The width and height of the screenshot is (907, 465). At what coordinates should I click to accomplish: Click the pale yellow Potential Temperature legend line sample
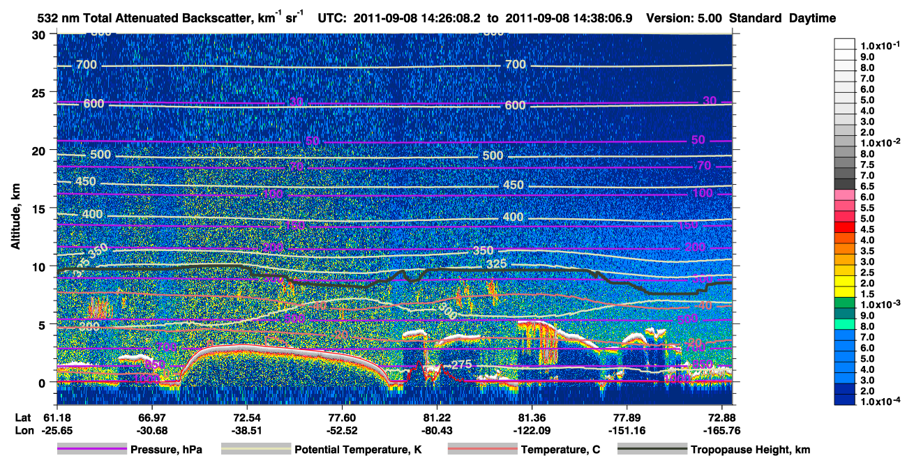[256, 450]
